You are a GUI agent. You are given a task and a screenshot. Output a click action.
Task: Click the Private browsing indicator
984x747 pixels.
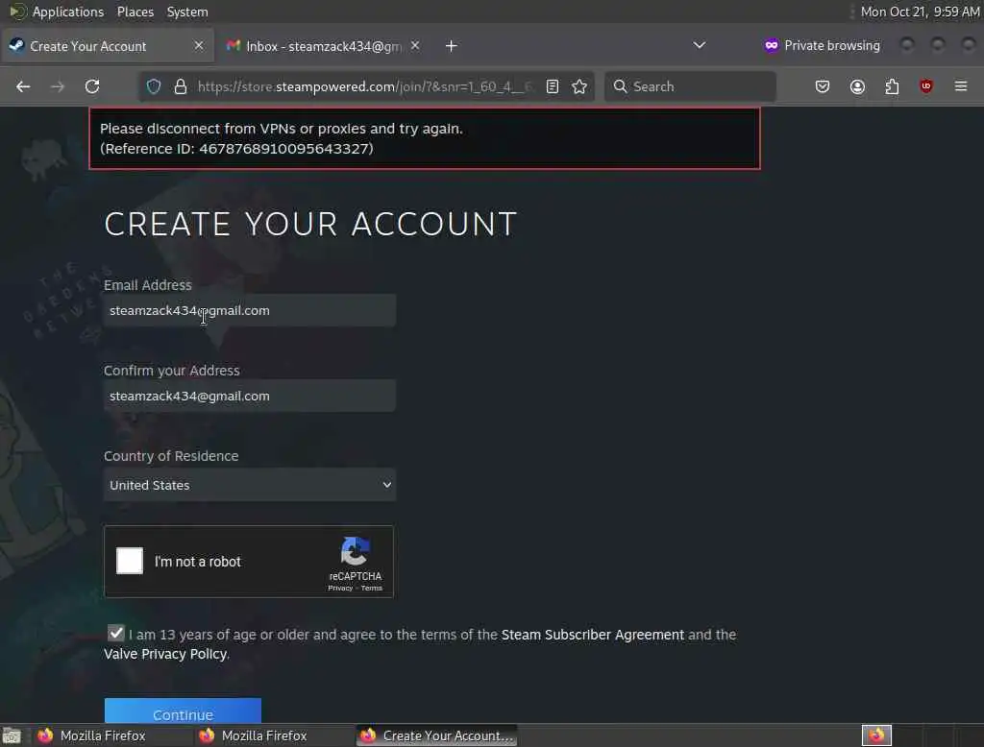[823, 46]
